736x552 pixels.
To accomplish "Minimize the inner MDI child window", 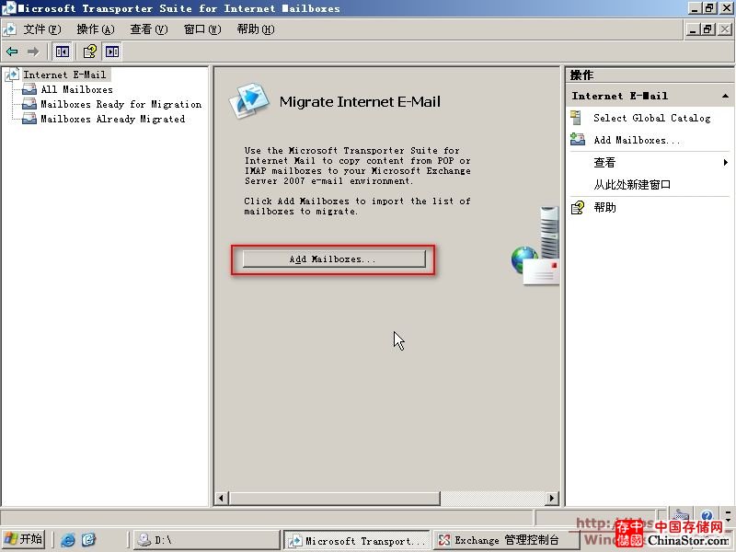I will point(693,29).
